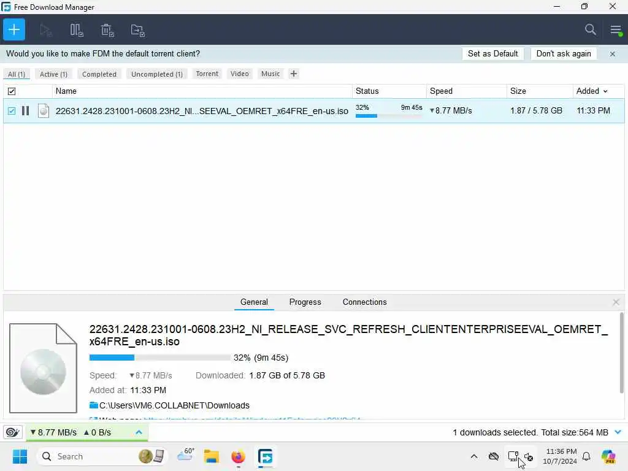This screenshot has height=471, width=628.
Task: Sort by Added column dropdown arrow
Action: 605,91
